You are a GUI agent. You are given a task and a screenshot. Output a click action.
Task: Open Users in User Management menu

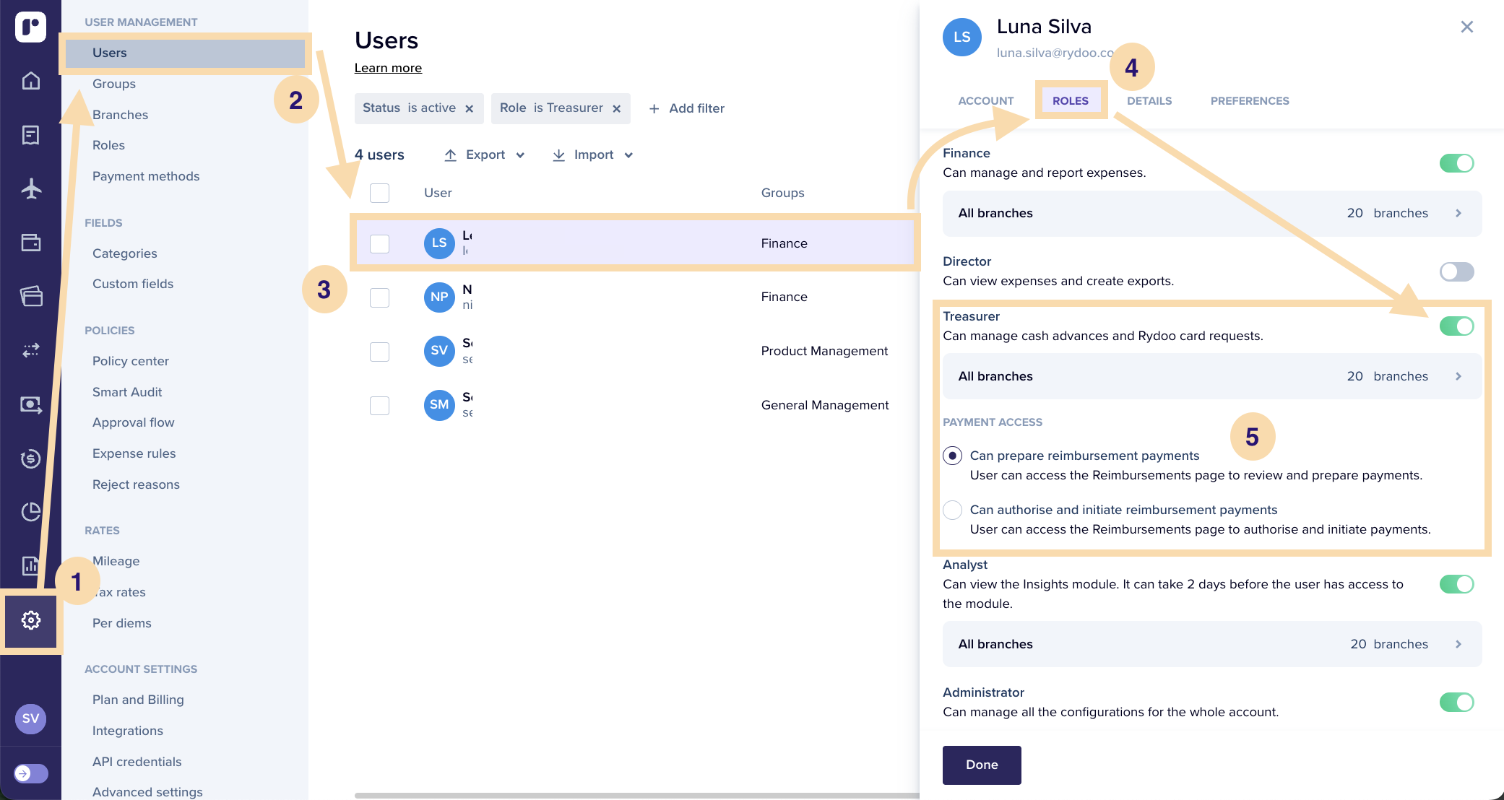(x=185, y=53)
